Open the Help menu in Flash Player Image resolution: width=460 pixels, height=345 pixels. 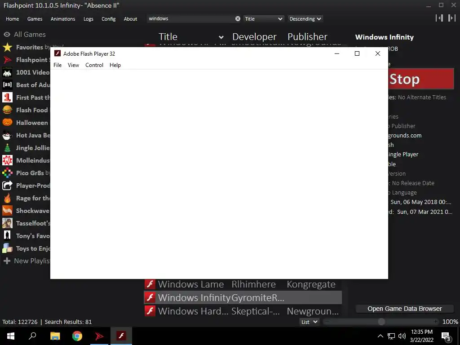[115, 65]
